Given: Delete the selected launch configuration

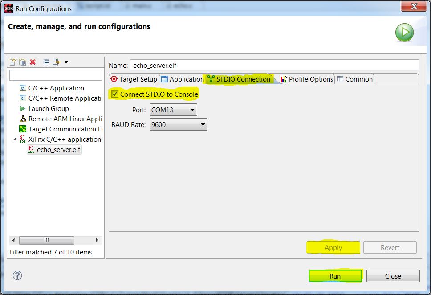Looking at the screenshot, I should [x=33, y=62].
